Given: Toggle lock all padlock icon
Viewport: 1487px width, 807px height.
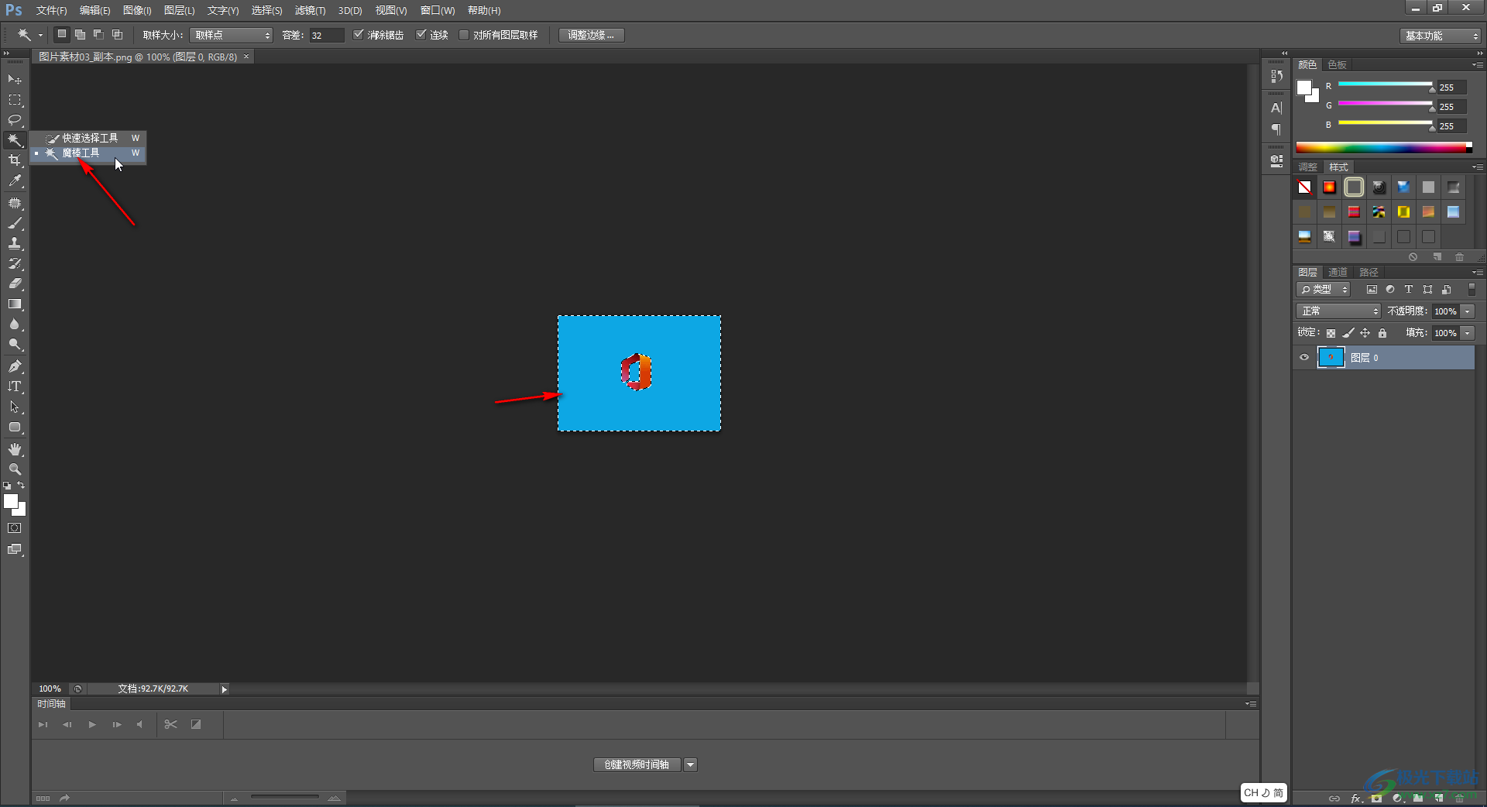Looking at the screenshot, I should (1382, 333).
